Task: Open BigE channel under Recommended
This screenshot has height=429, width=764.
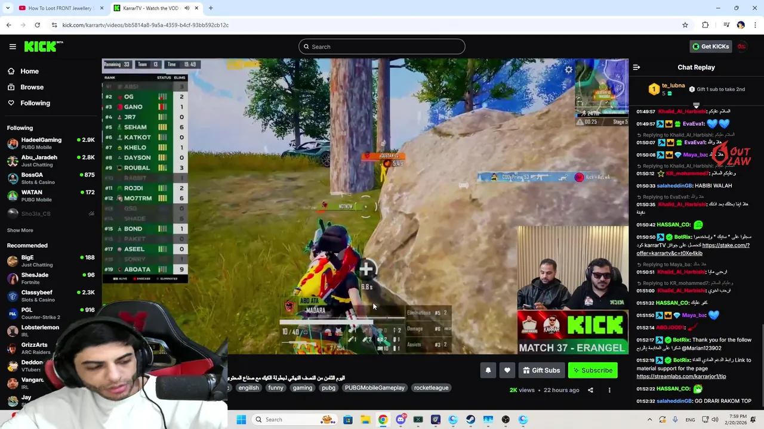Action: tap(50, 261)
